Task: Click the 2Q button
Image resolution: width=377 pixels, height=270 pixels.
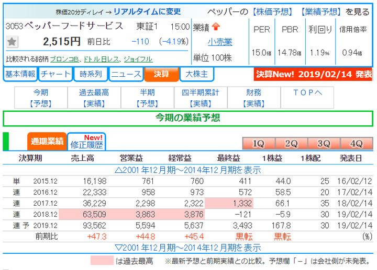Action: point(291,144)
